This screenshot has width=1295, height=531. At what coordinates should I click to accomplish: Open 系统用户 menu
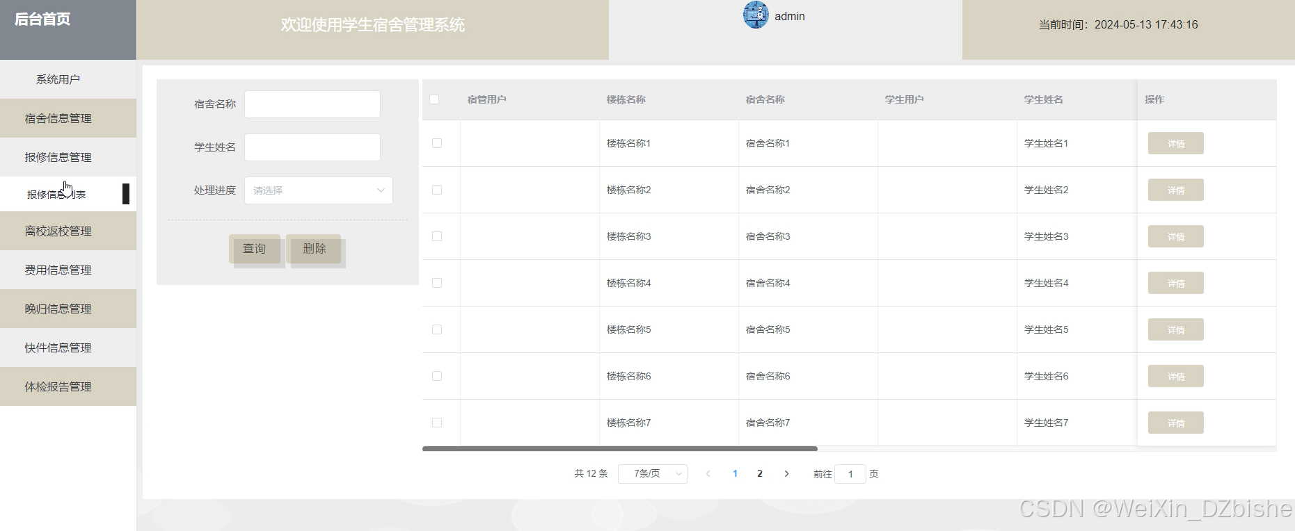[68, 79]
